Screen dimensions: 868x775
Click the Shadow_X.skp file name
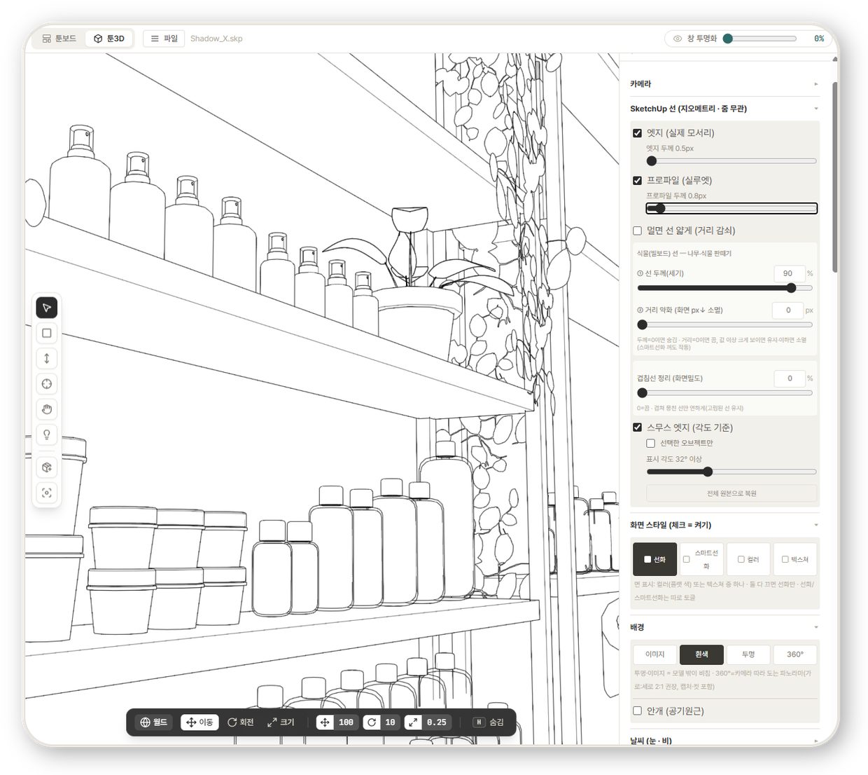(216, 39)
